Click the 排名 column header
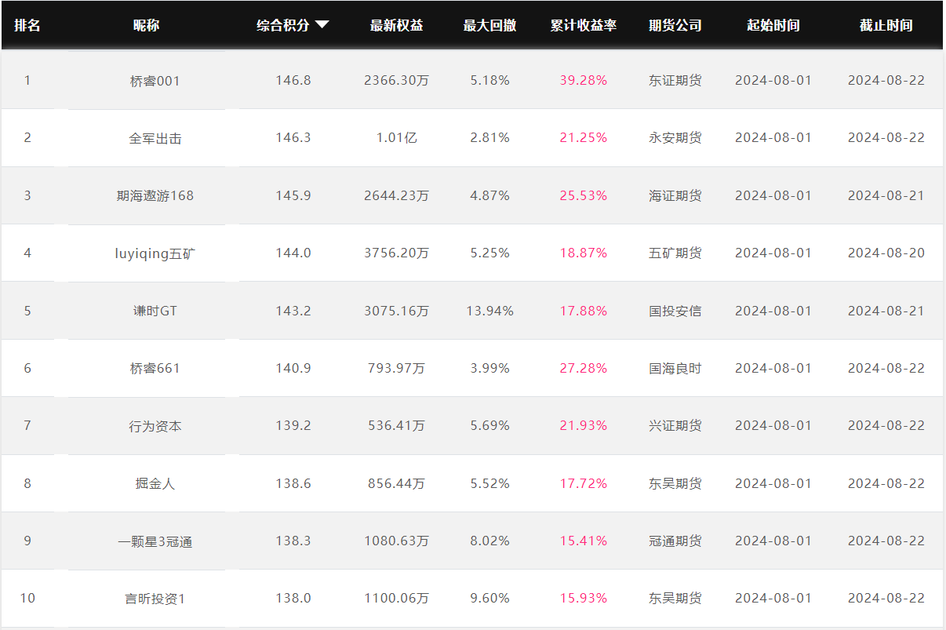 tap(27, 25)
